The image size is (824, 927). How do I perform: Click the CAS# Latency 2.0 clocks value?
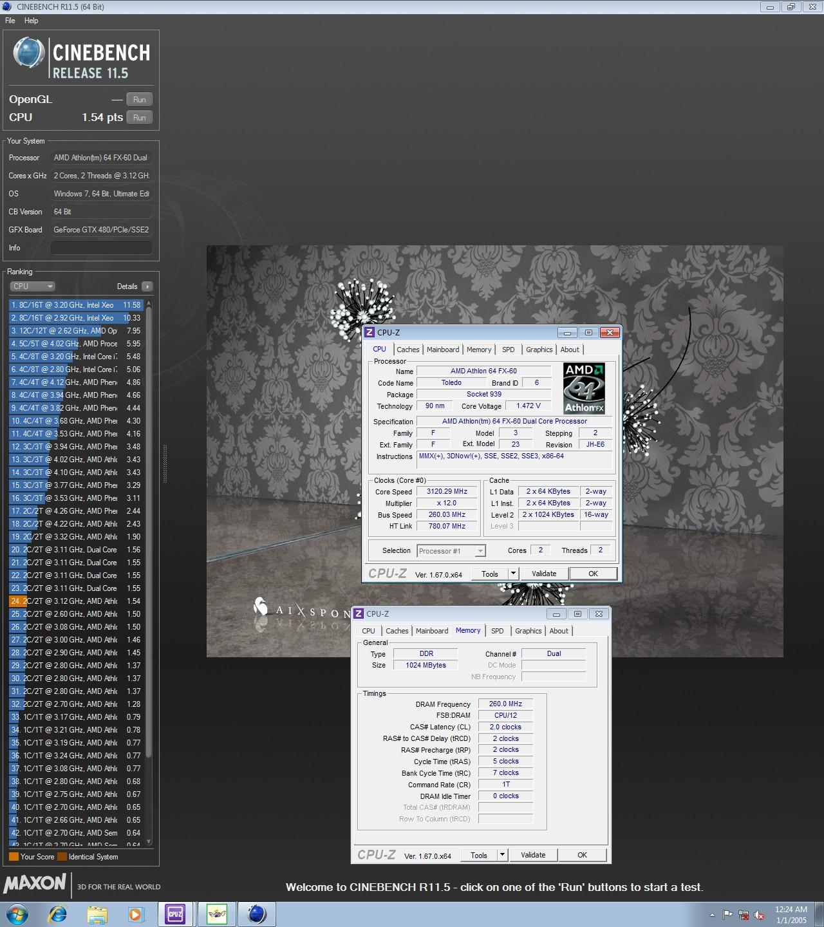point(505,727)
